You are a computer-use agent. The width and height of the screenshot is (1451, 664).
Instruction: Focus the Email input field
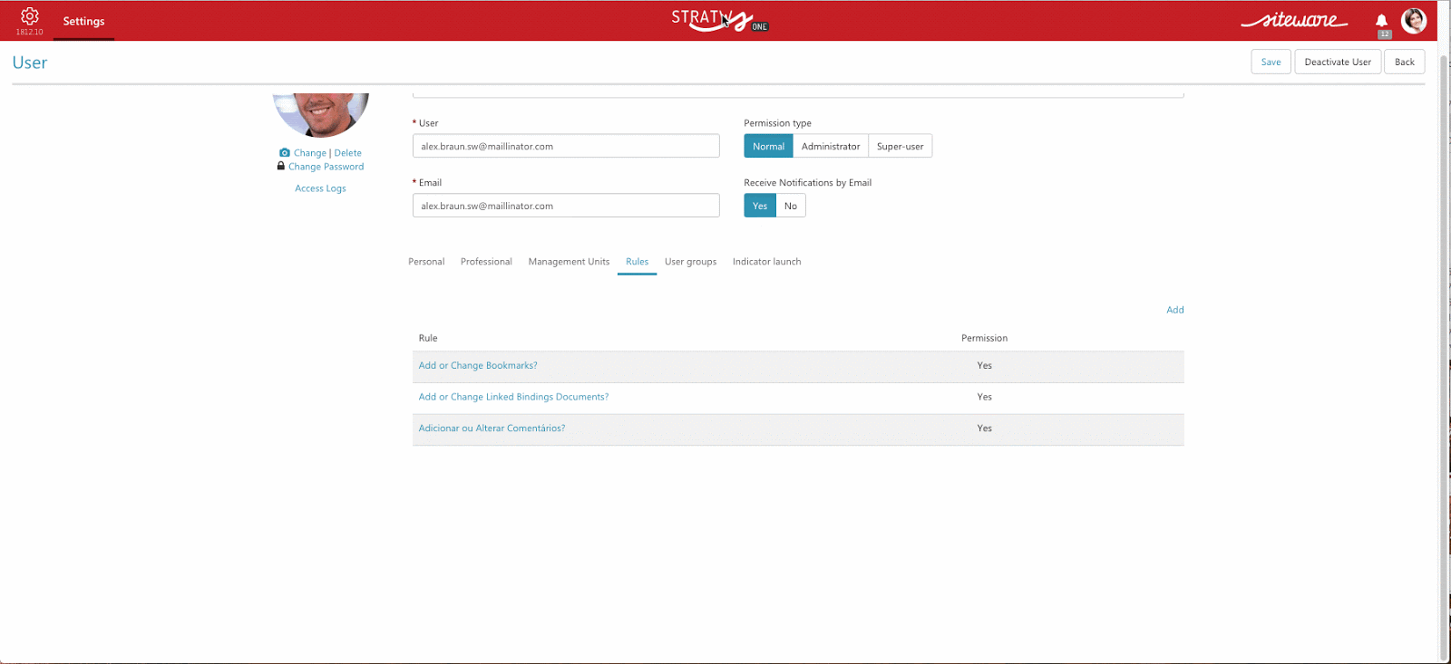[x=566, y=206]
